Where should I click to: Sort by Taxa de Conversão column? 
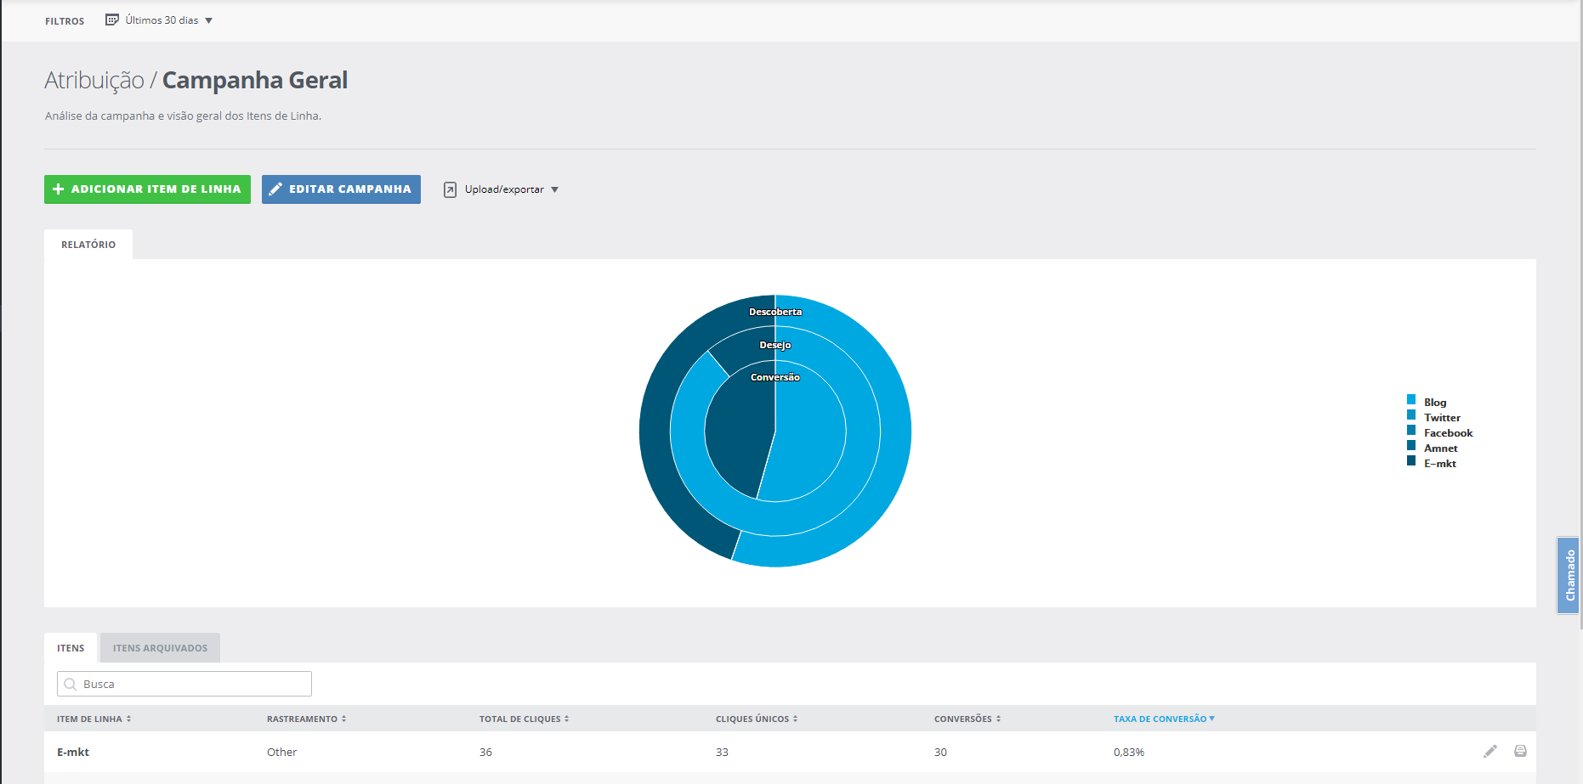pyautogui.click(x=1164, y=719)
